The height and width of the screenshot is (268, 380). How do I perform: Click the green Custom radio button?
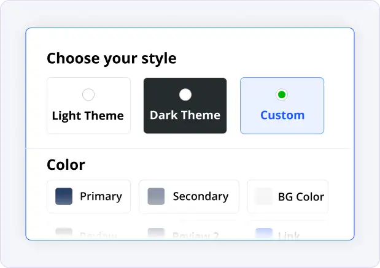coord(282,94)
